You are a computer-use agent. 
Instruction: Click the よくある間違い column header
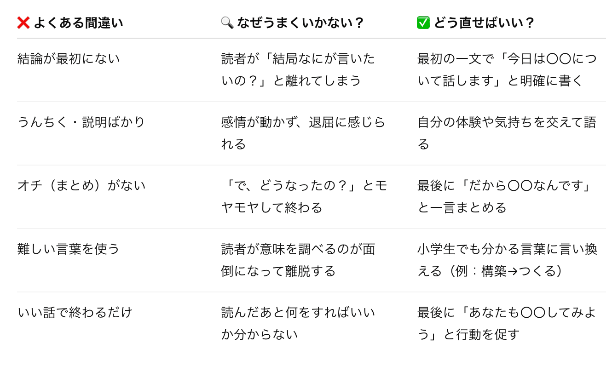[78, 23]
